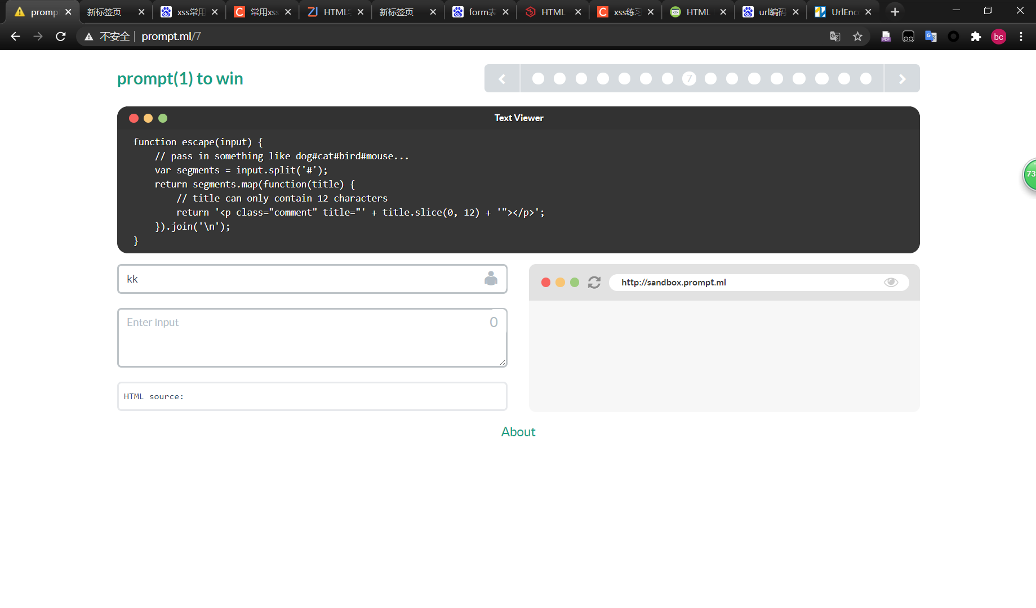Screen dimensions: 1036x608
Task: Switch to the xss练习 tab
Action: (x=626, y=12)
